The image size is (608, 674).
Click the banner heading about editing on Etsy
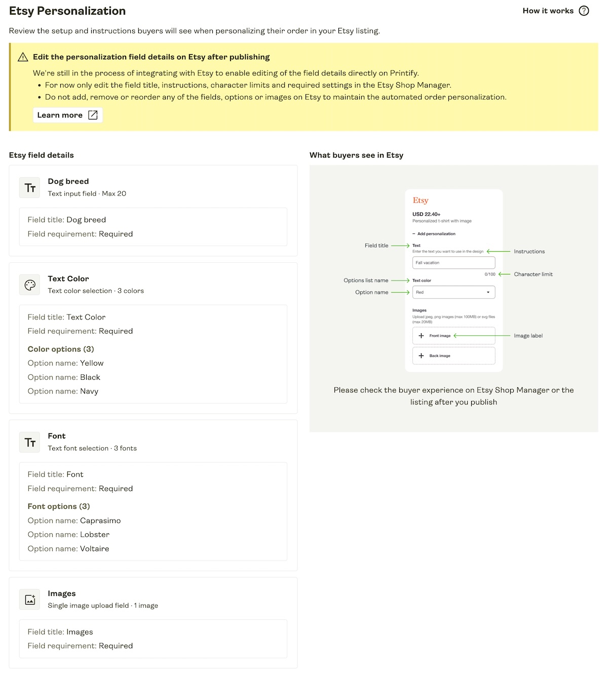click(x=151, y=57)
